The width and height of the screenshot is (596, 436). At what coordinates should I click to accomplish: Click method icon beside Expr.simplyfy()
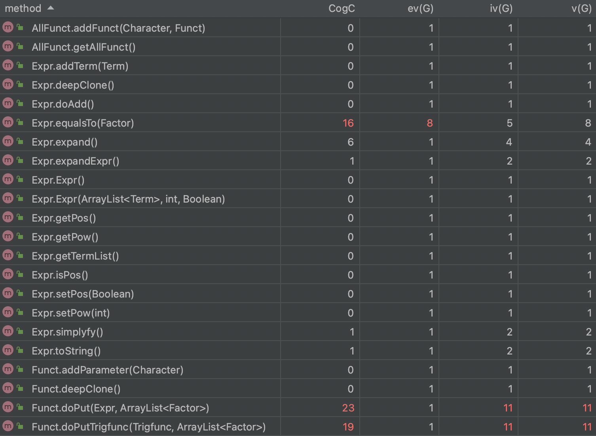[x=8, y=331]
